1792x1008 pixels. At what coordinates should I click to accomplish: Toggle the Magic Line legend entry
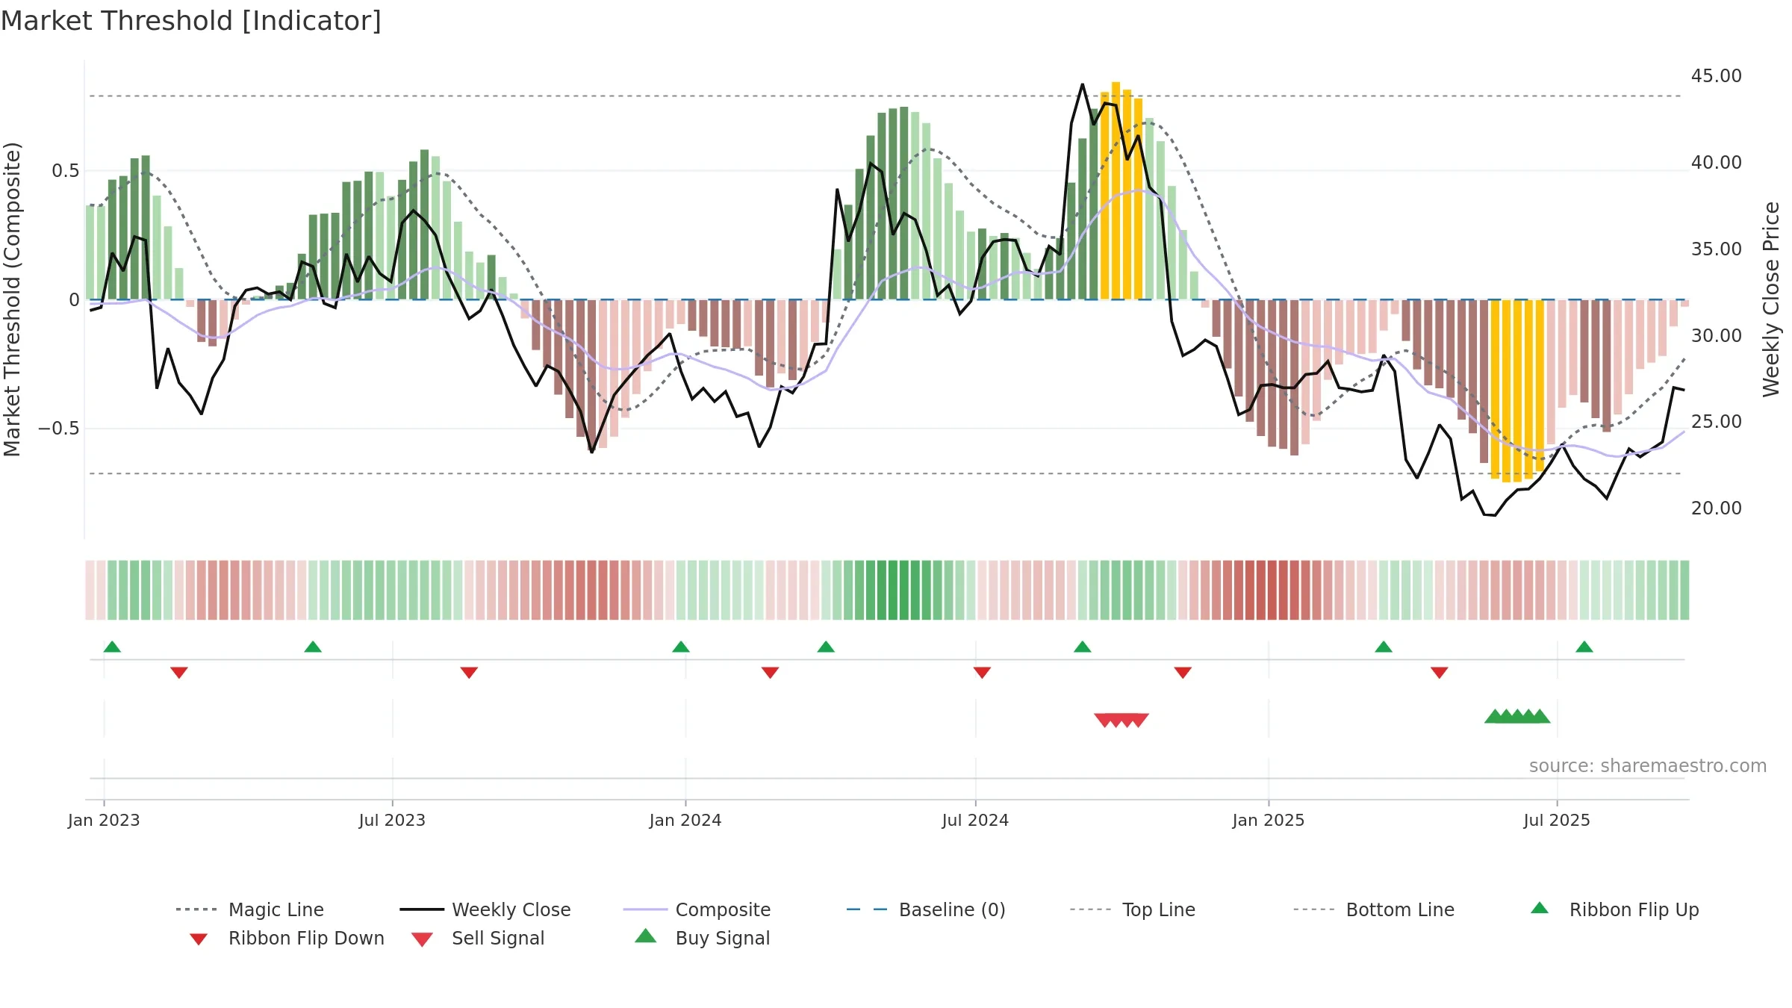coord(250,909)
